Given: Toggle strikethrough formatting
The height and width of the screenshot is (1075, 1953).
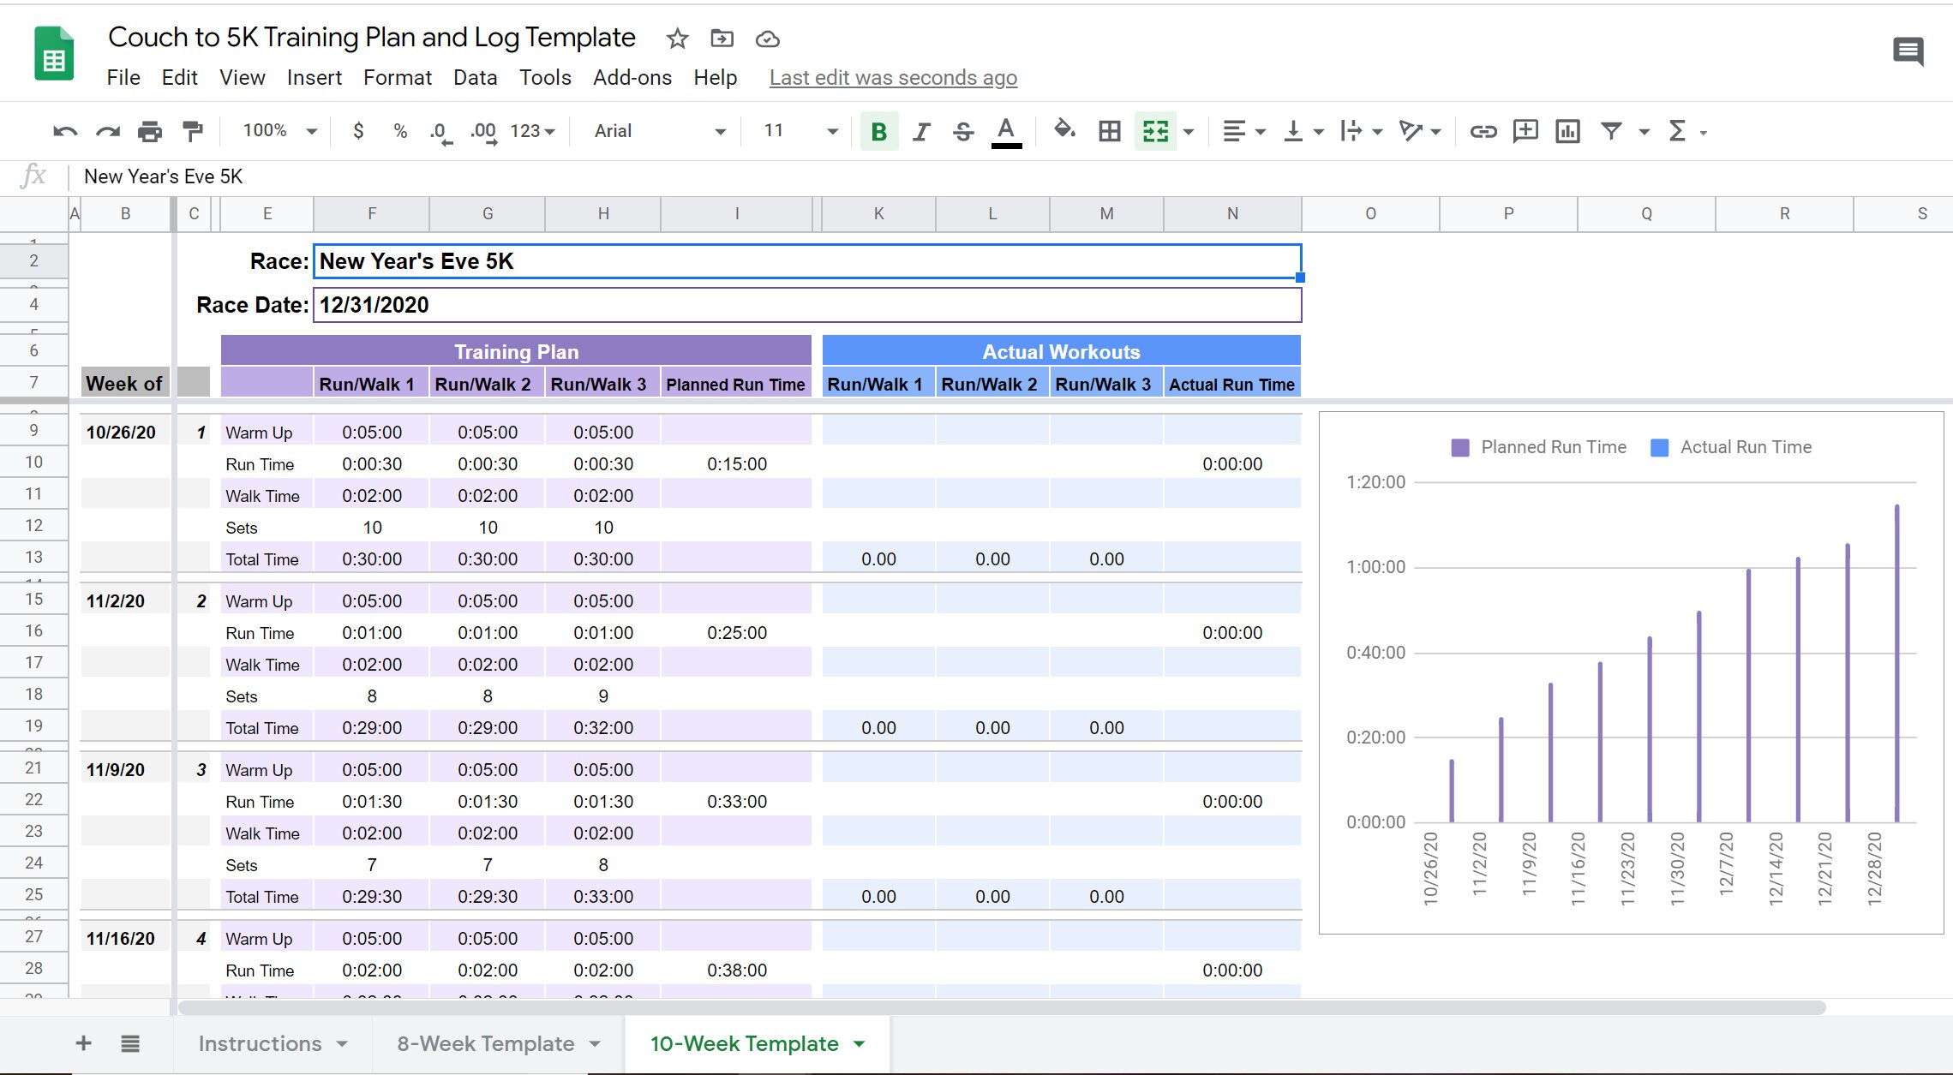Looking at the screenshot, I should [x=962, y=131].
